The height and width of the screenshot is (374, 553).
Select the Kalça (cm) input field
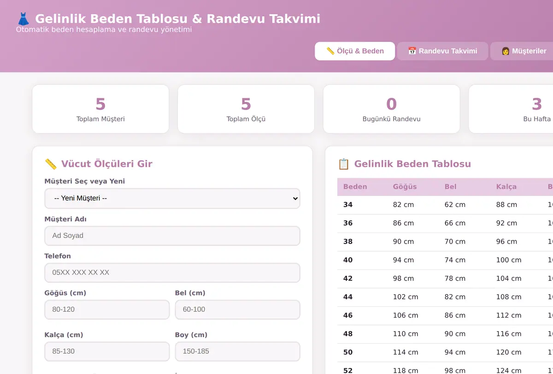point(107,351)
